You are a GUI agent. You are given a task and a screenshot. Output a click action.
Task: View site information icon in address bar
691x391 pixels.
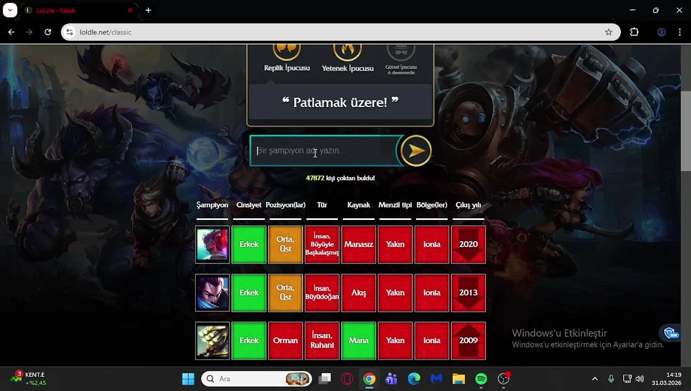70,32
